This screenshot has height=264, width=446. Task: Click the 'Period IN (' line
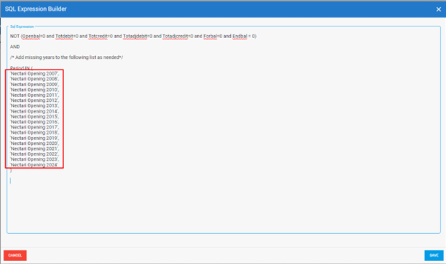pos(22,68)
